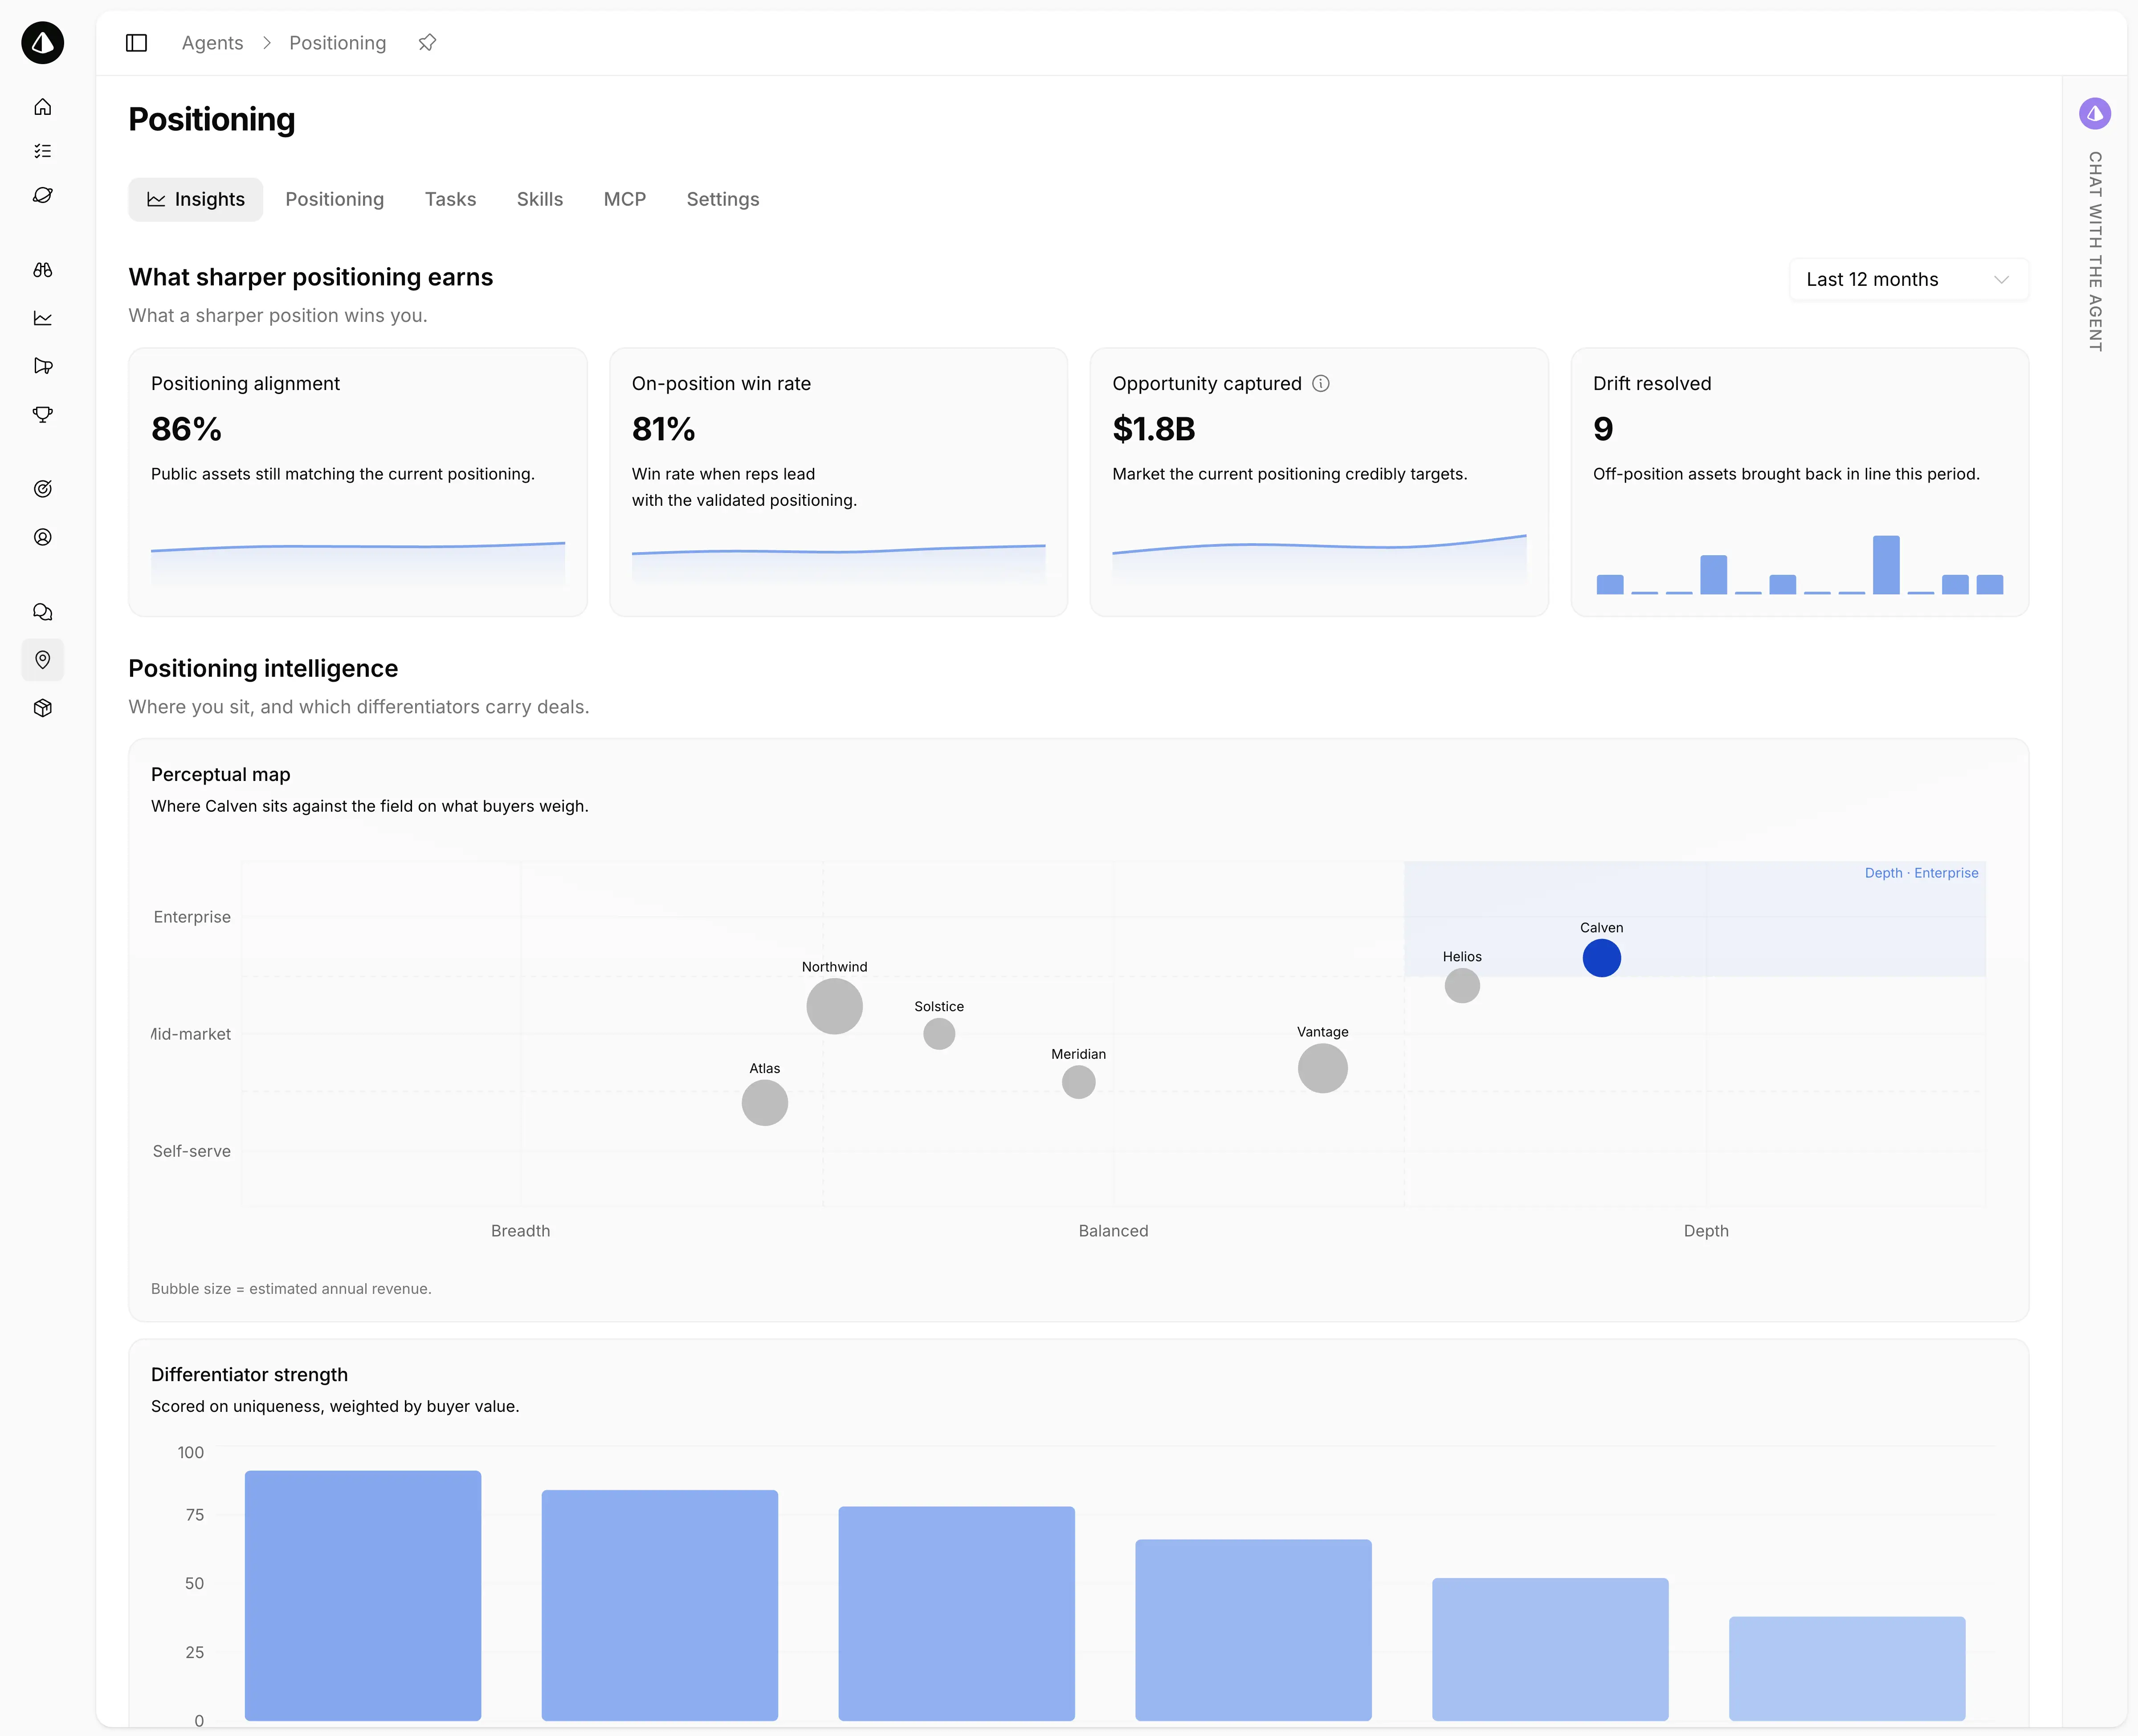Click the Positioning breadcrumb

338,43
